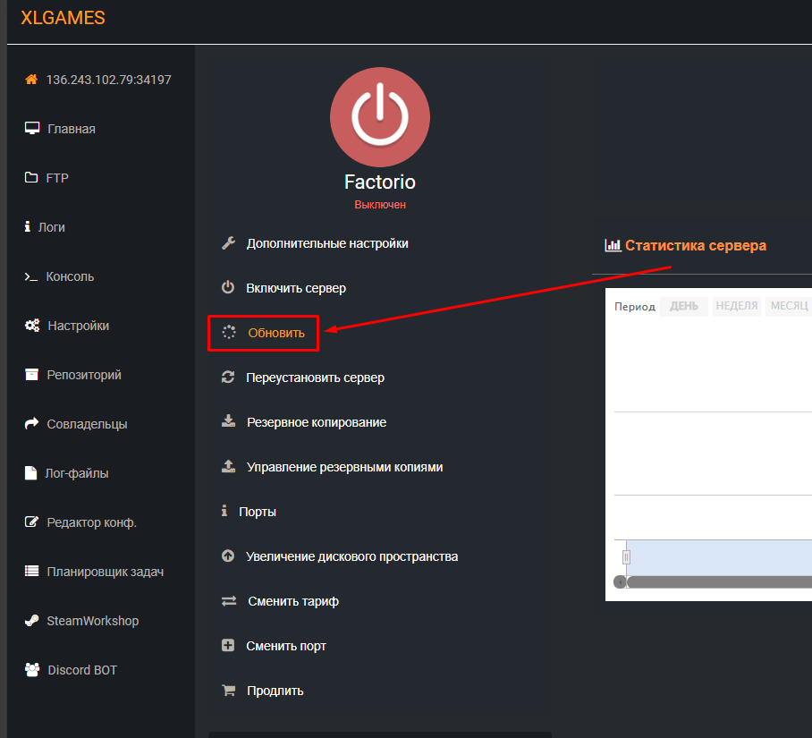Open Переустановить сервер option
812x738 pixels.
(x=315, y=377)
